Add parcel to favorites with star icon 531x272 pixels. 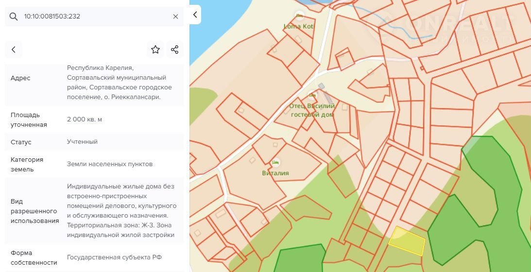[x=155, y=50]
